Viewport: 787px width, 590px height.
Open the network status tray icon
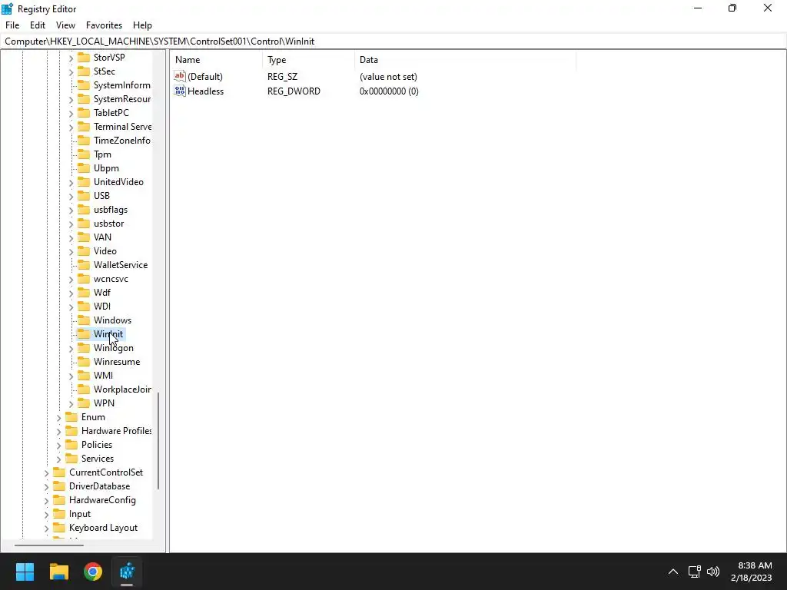tap(694, 572)
